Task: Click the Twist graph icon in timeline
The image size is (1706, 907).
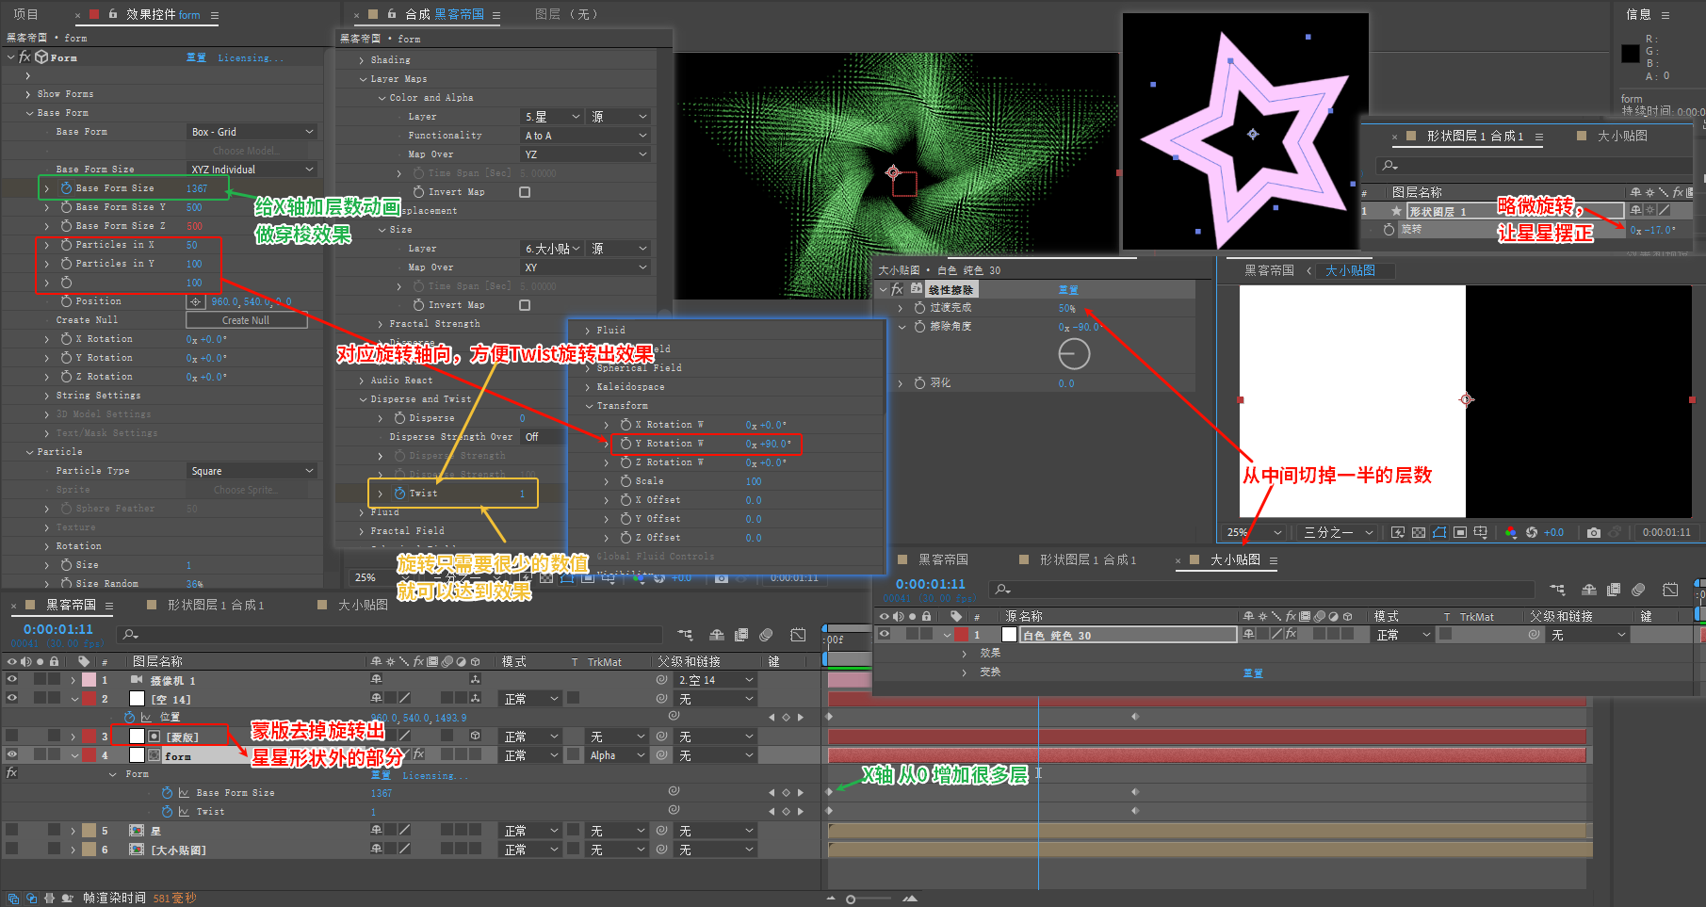Action: 184,812
